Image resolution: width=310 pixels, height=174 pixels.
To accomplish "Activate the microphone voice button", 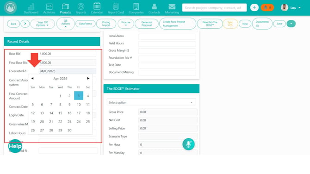I will [188, 144].
